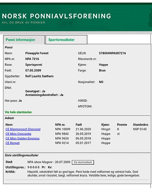Click the NPA 9624 cell
Screen dimensions: 152x188
(62, 138)
